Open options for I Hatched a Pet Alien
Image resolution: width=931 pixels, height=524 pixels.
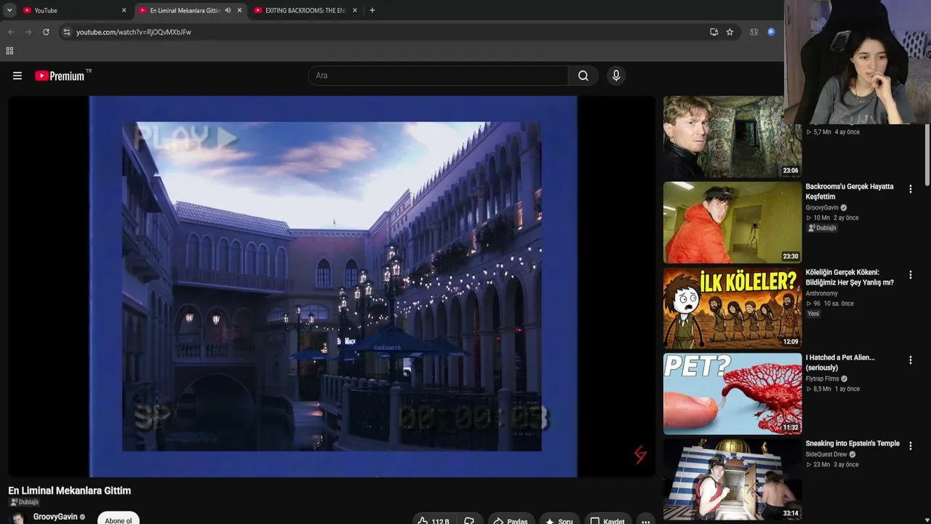(x=910, y=360)
